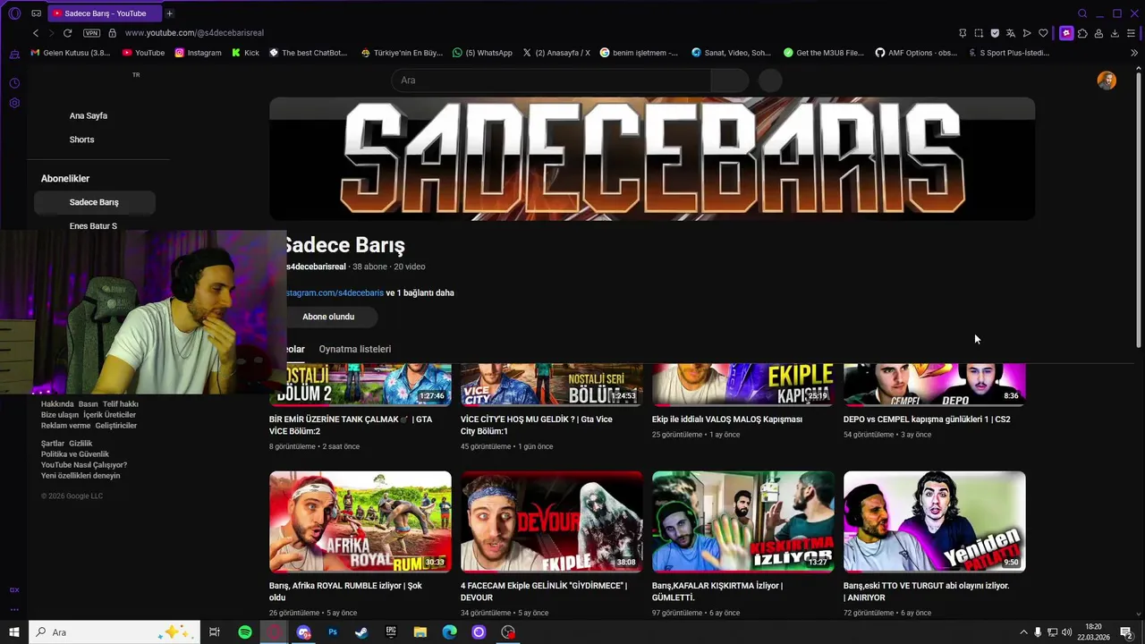Open 'DEPO vs CEMPEL' video title
This screenshot has height=644, width=1145.
pyautogui.click(x=927, y=419)
